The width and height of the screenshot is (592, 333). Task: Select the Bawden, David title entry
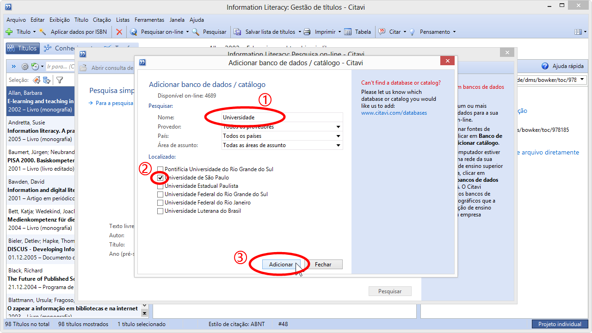click(40, 190)
